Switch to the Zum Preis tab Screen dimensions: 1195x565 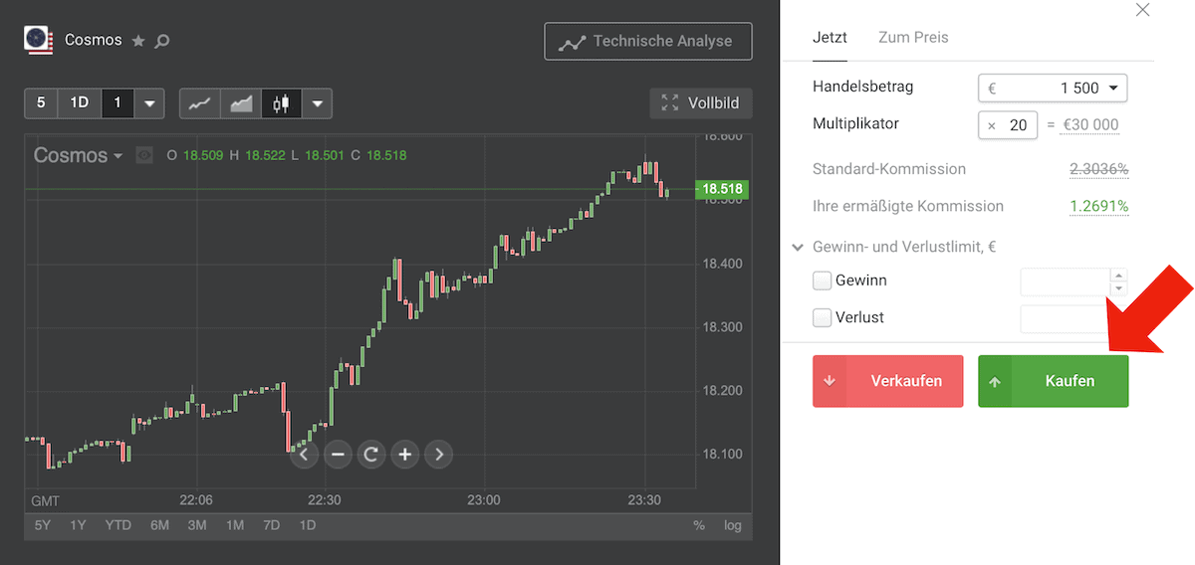tap(913, 38)
